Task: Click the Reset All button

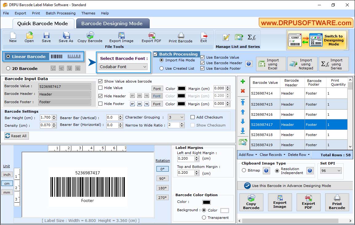Action: 16,136
